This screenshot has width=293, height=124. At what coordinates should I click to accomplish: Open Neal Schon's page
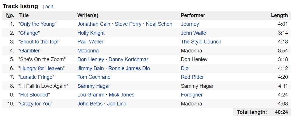[159, 24]
